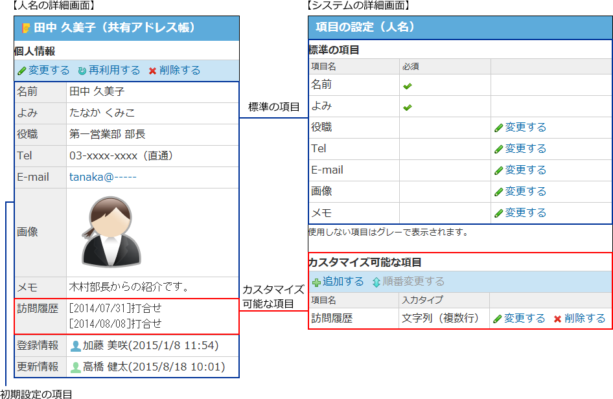
Task: Click the reuse icon beside 再利用する
Action: tap(82, 71)
